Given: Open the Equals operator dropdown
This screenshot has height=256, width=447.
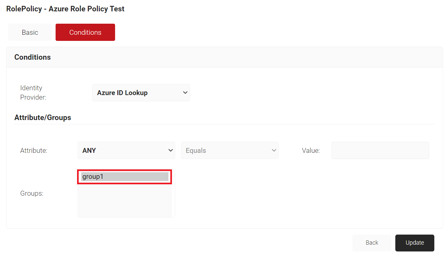Looking at the screenshot, I should coord(230,151).
